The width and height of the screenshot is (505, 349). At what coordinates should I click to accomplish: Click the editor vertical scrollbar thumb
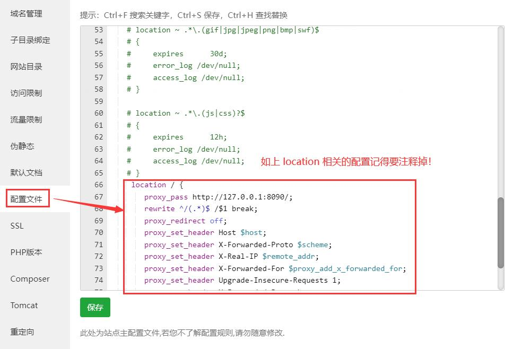coord(501,232)
